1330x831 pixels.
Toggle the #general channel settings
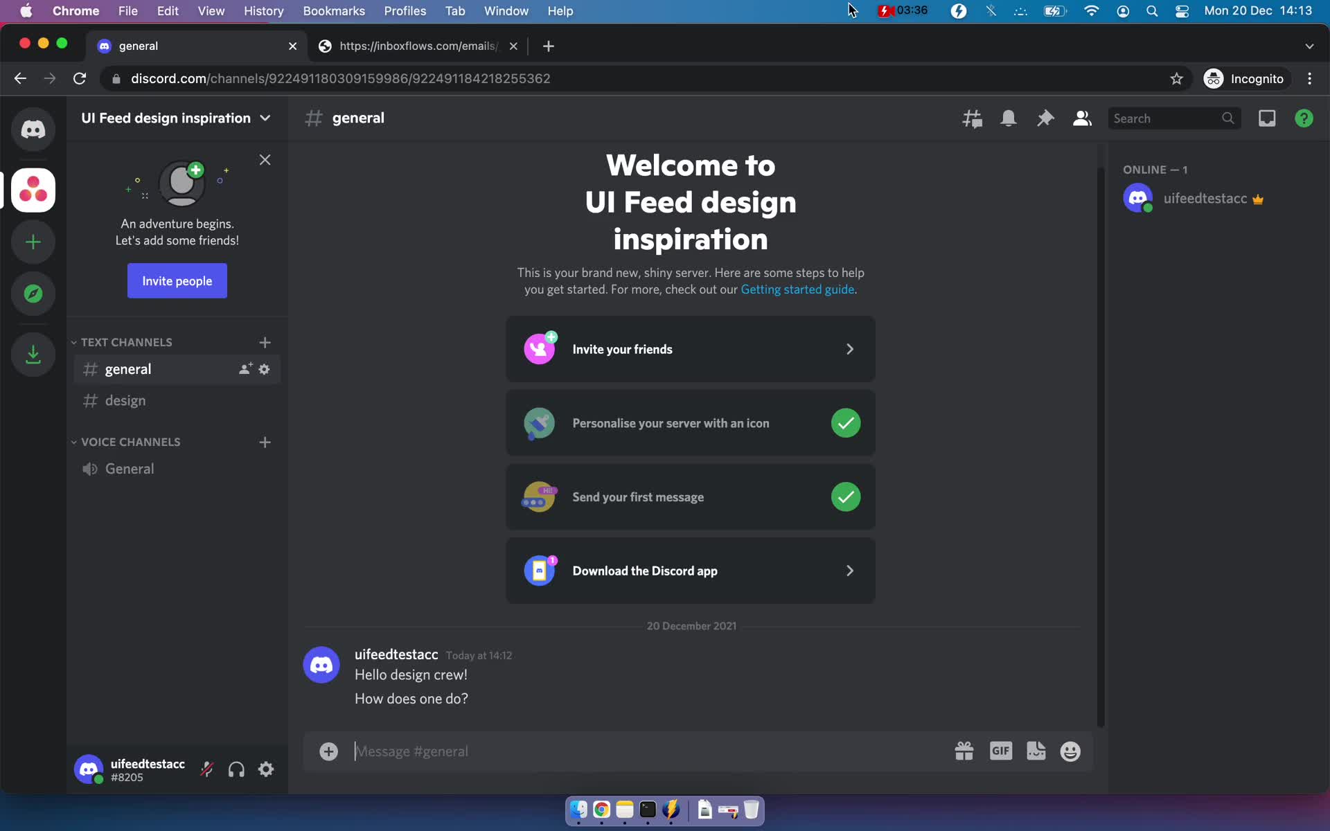click(265, 370)
